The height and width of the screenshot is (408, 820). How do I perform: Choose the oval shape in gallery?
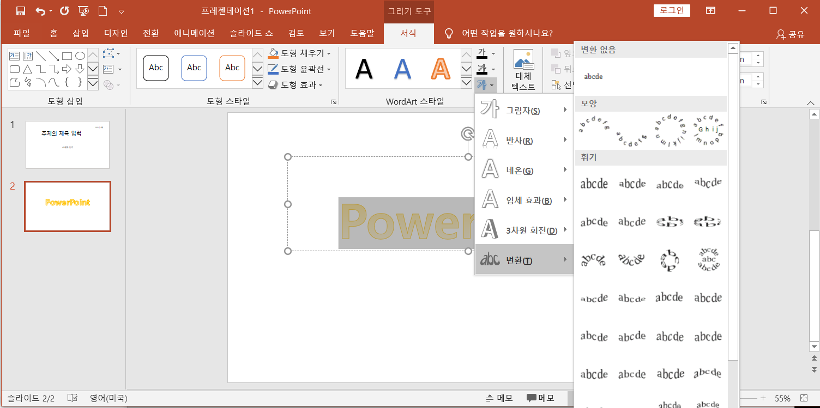click(x=80, y=56)
